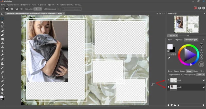Click the eyedropper icon in color panel
The image size is (206, 109).
click(169, 58)
